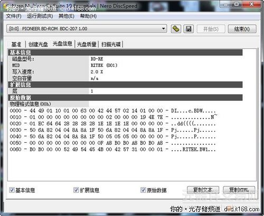Screen dimensions: 264x216
Task: Toggle the 基本信息 checkbox
Action: 12,190
